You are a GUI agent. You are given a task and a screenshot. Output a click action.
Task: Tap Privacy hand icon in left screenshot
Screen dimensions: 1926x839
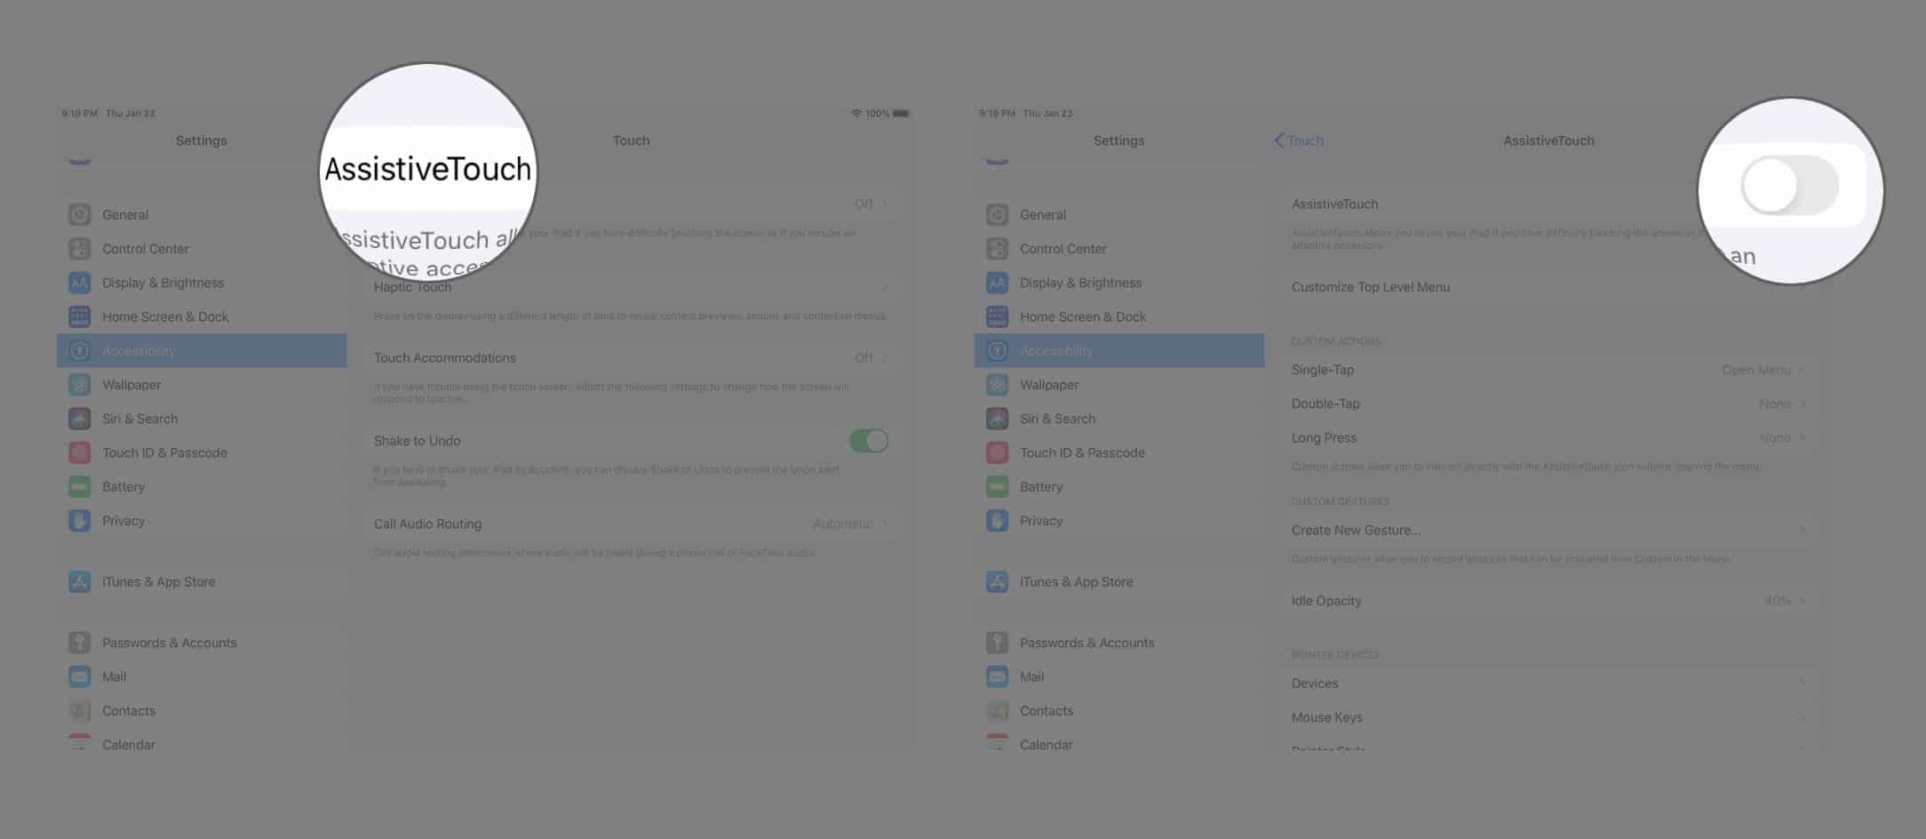point(80,521)
